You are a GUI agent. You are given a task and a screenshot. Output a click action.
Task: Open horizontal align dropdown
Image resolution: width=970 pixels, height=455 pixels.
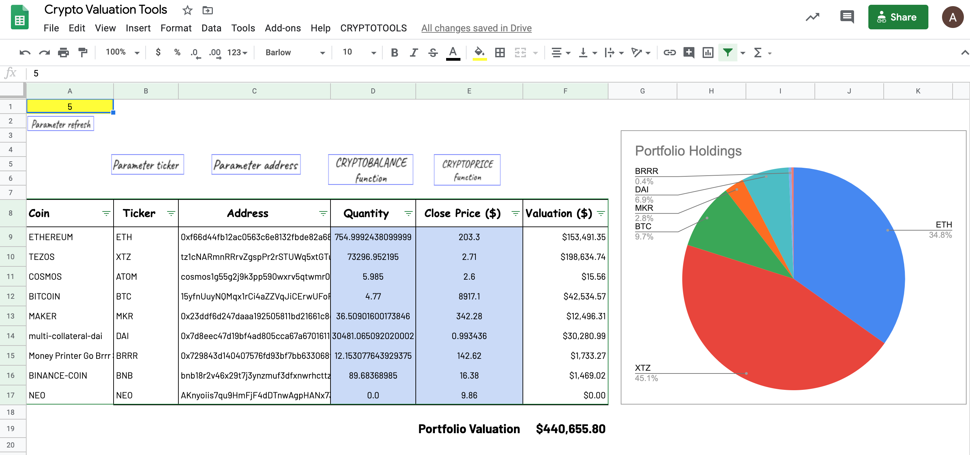pyautogui.click(x=561, y=53)
